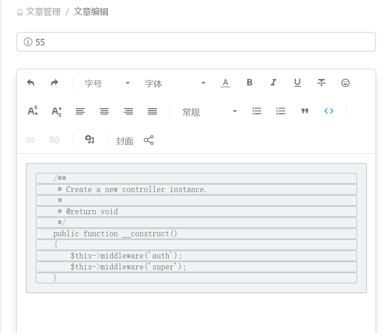390x333 pixels.
Task: Open the emoji picker icon
Action: (x=345, y=83)
